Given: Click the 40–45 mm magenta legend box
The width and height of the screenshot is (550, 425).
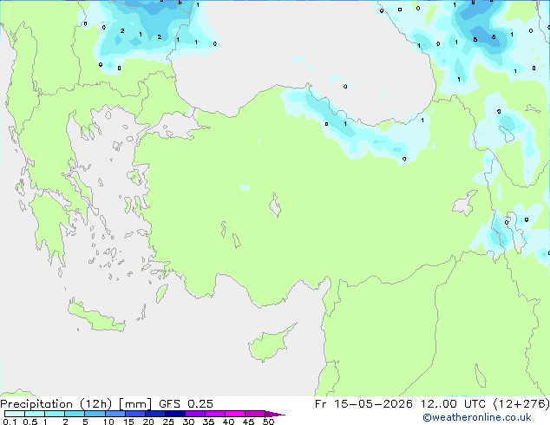Looking at the screenshot, I should 235,414.
